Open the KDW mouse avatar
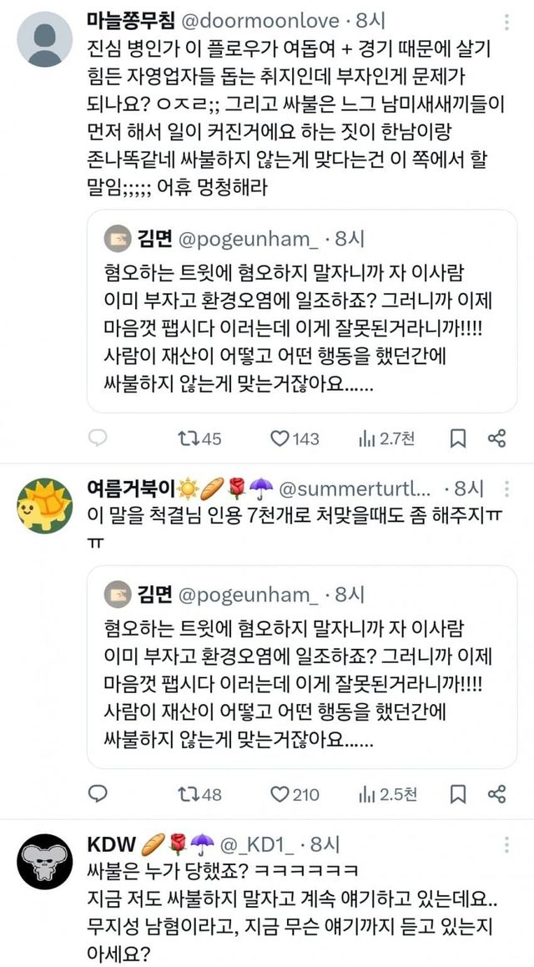Viewport: 534px width, 967px height. (45, 860)
